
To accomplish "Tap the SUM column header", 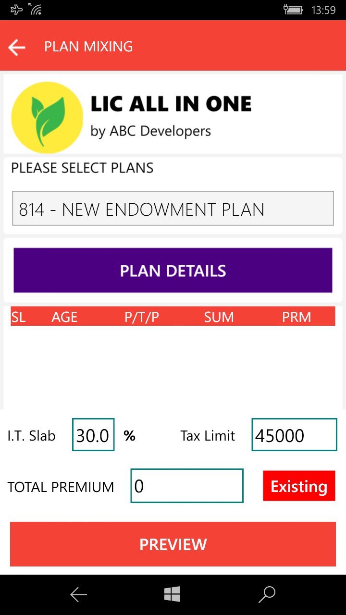I will coord(219,317).
